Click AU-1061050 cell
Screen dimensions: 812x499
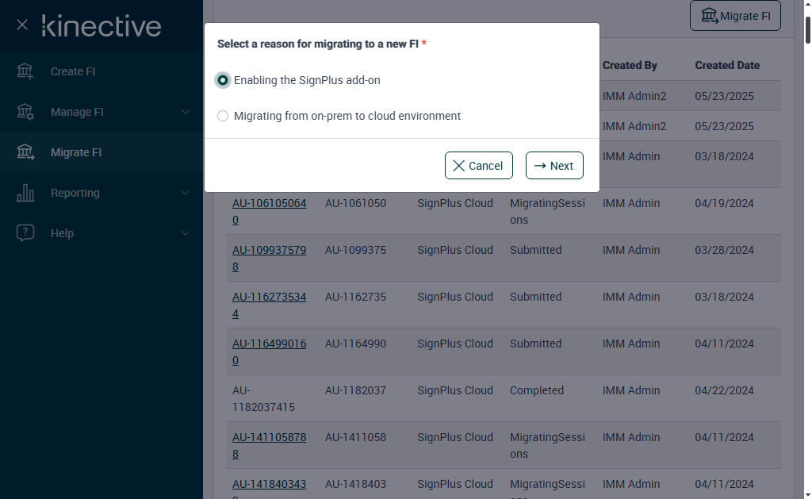[x=355, y=203]
